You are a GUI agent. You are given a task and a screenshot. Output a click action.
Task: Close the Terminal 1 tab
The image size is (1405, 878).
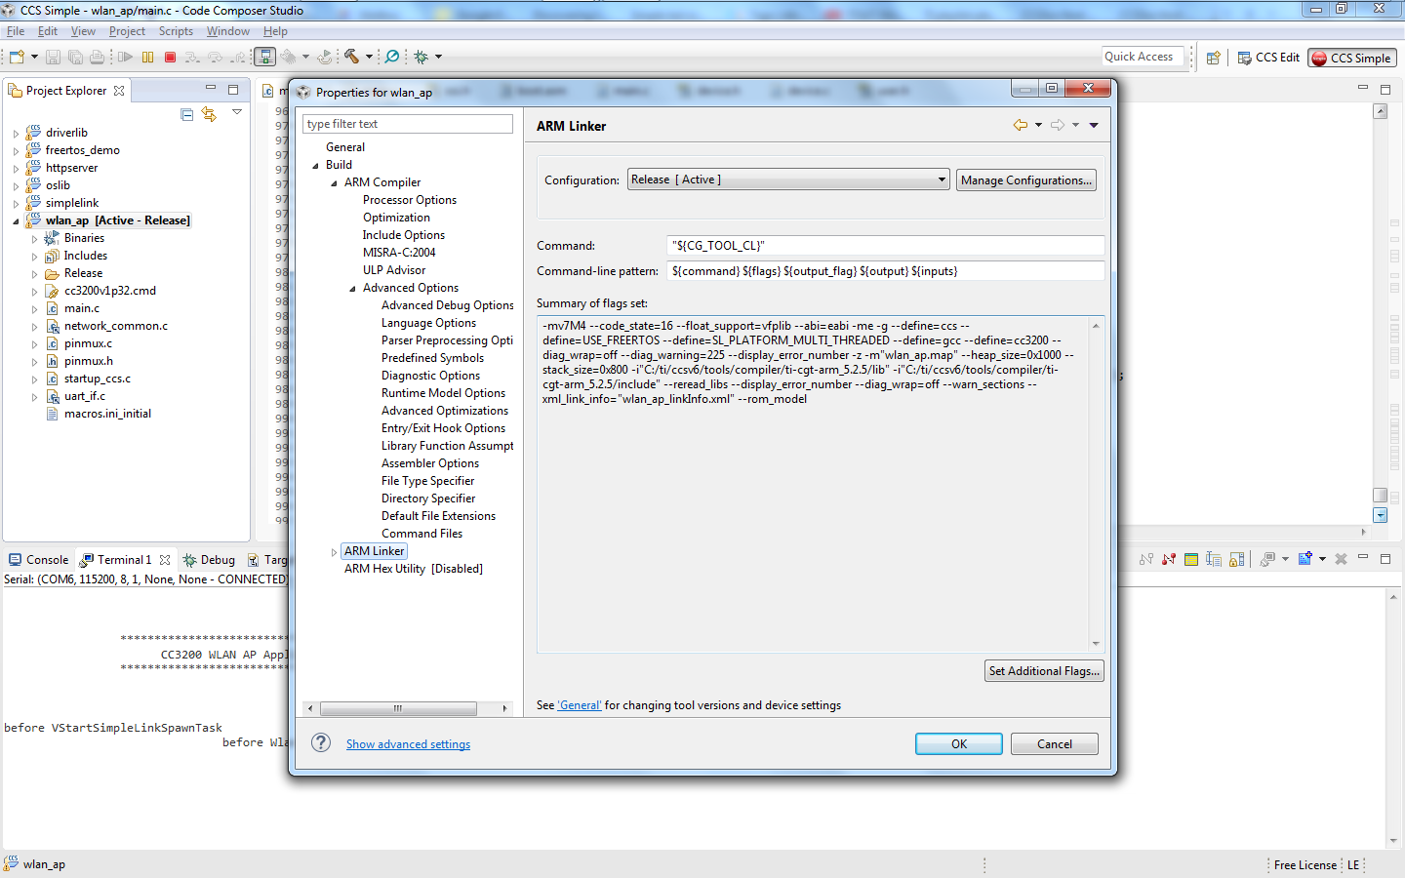165,560
